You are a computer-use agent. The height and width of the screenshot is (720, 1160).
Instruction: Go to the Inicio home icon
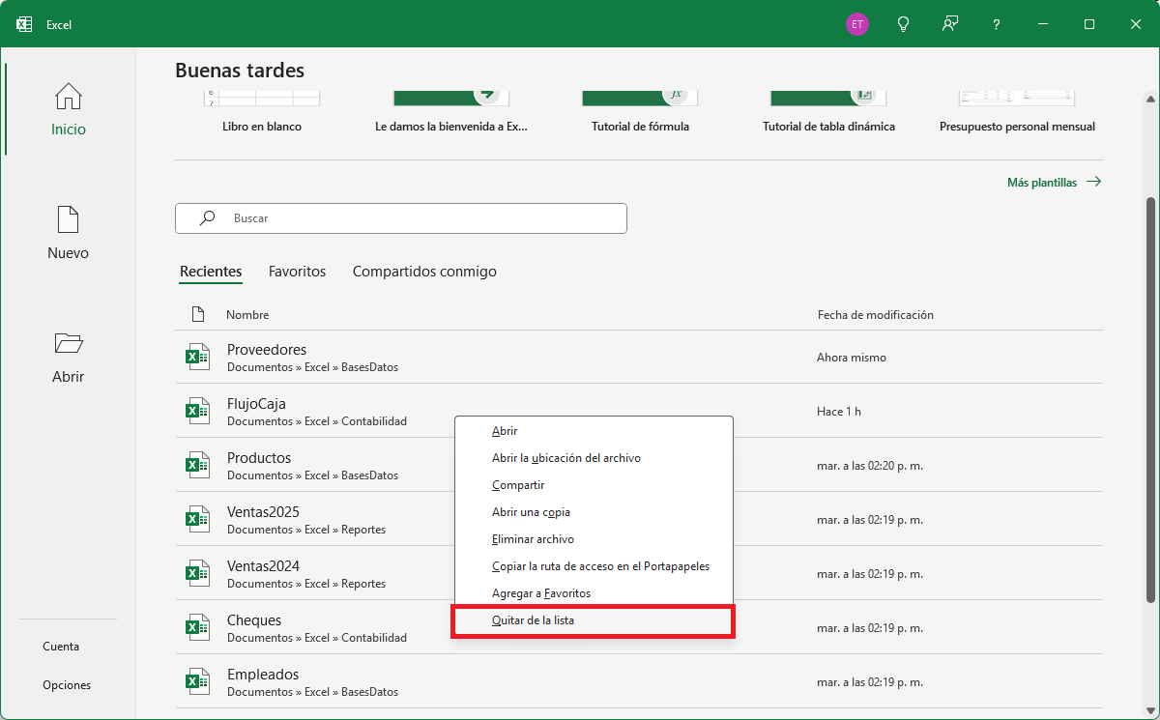point(69,97)
